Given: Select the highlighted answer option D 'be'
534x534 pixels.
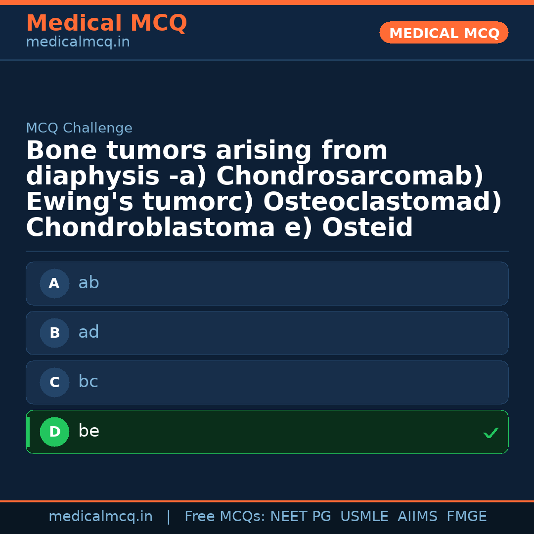Looking at the screenshot, I should click(x=267, y=432).
